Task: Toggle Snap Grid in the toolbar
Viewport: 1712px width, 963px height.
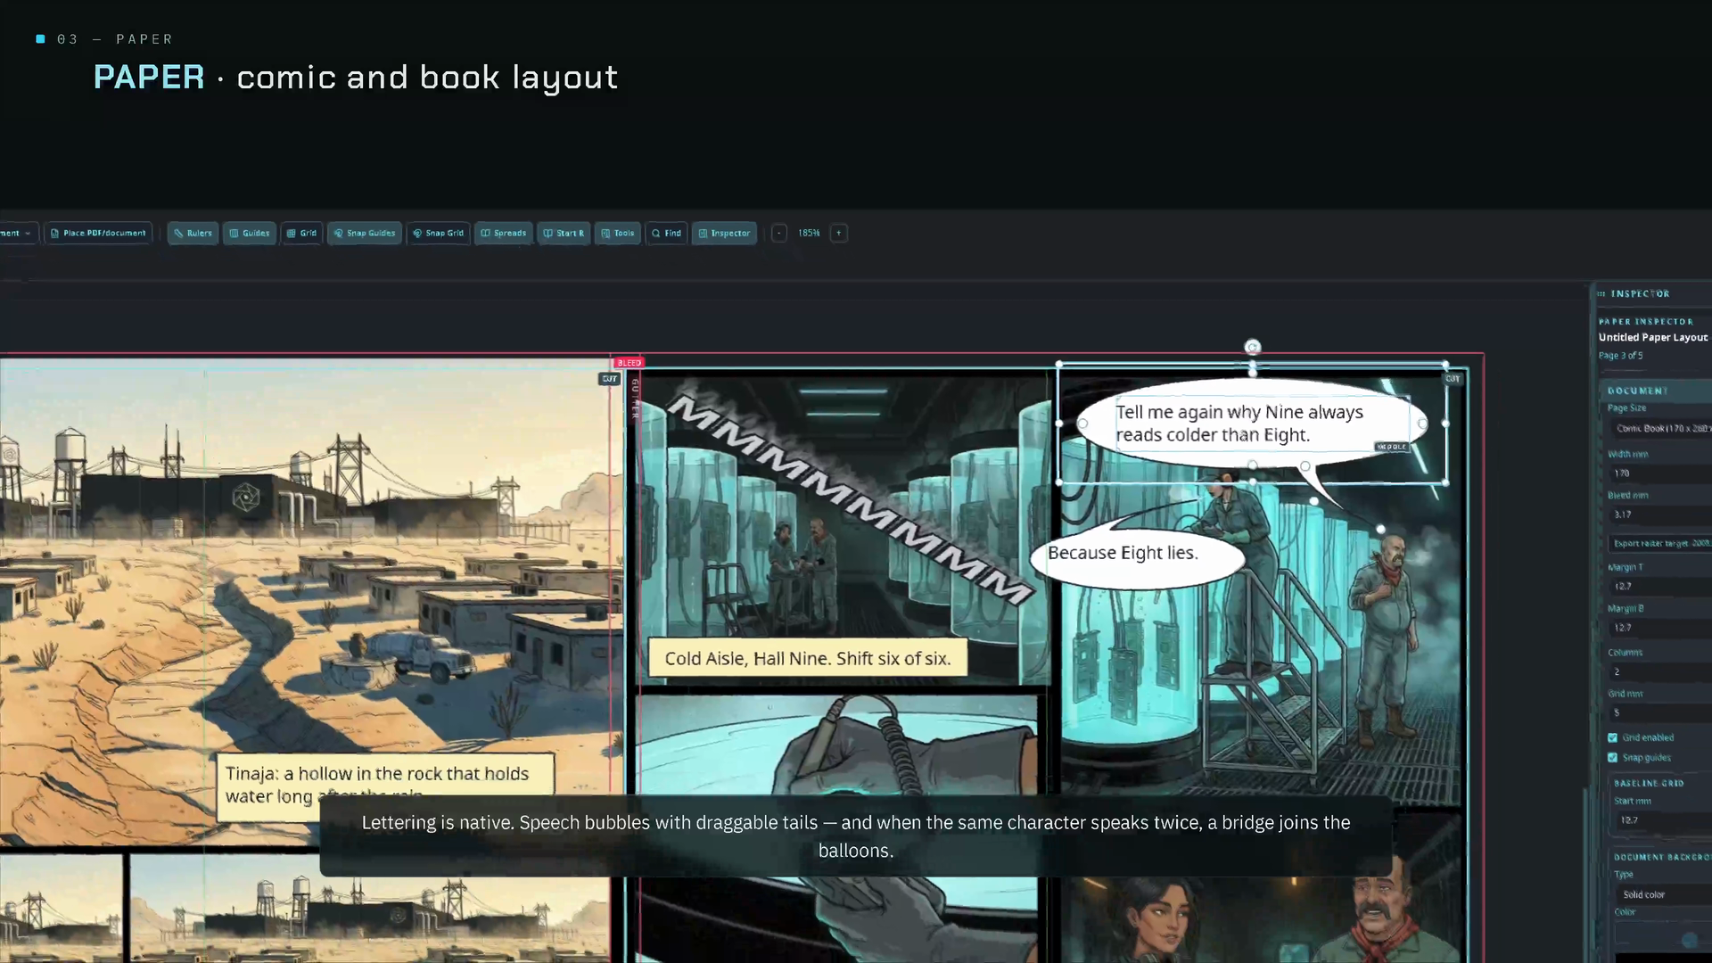Action: (438, 234)
